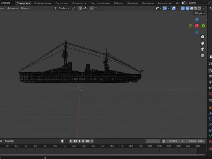
Task: Open the Scene properties icon
Action: [x=210, y=88]
